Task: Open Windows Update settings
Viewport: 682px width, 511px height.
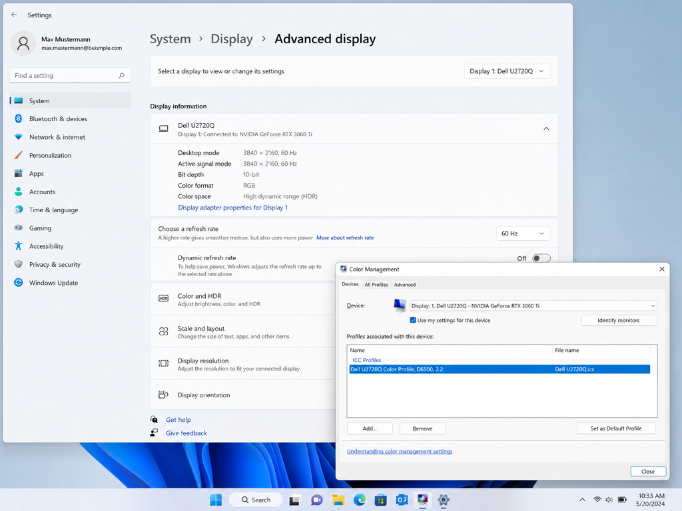Action: (71, 282)
